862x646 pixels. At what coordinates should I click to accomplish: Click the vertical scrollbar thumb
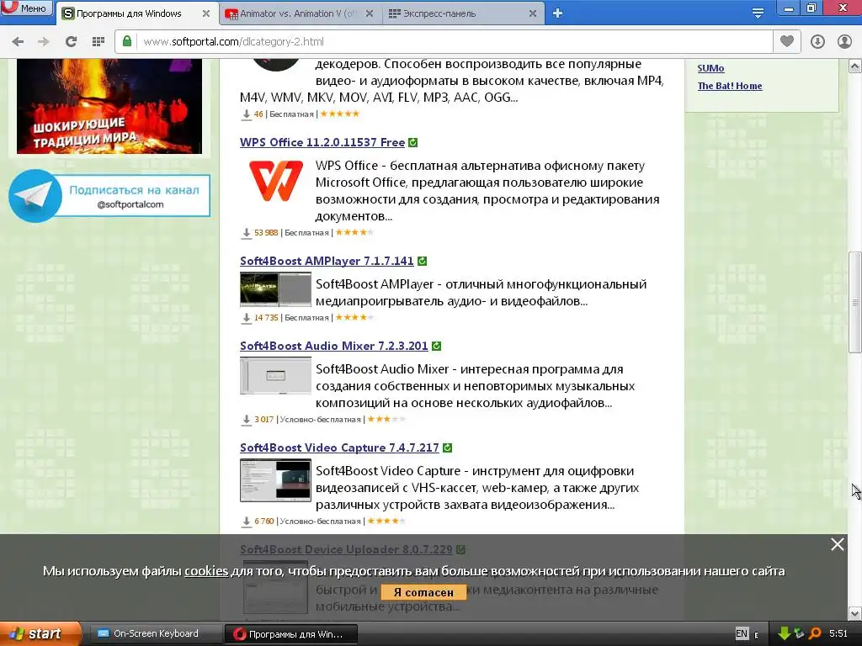click(x=855, y=302)
